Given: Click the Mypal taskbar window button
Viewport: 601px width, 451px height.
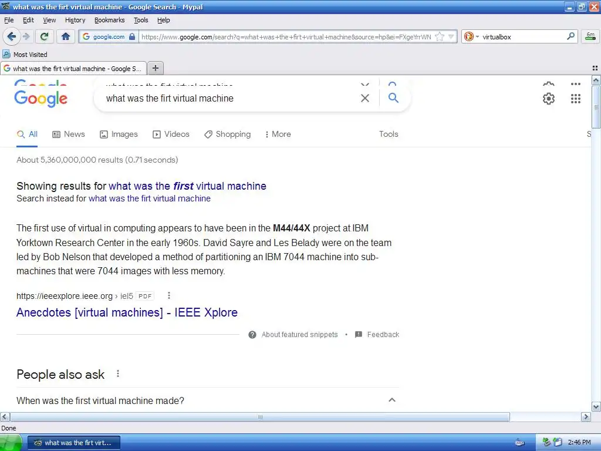Looking at the screenshot, I should tap(74, 443).
